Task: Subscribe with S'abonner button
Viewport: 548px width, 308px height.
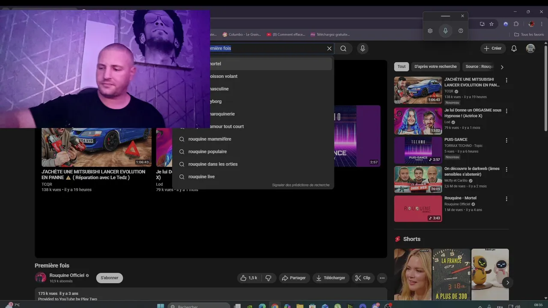Action: [x=110, y=278]
